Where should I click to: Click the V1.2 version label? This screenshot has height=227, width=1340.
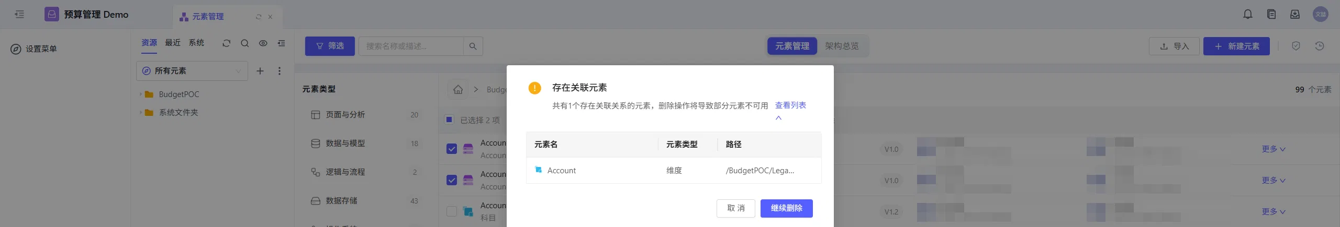pos(891,212)
